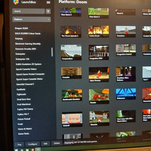Open the Windows Start button
Image resolution: width=151 pixels, height=151 pixels.
[x=16, y=150]
